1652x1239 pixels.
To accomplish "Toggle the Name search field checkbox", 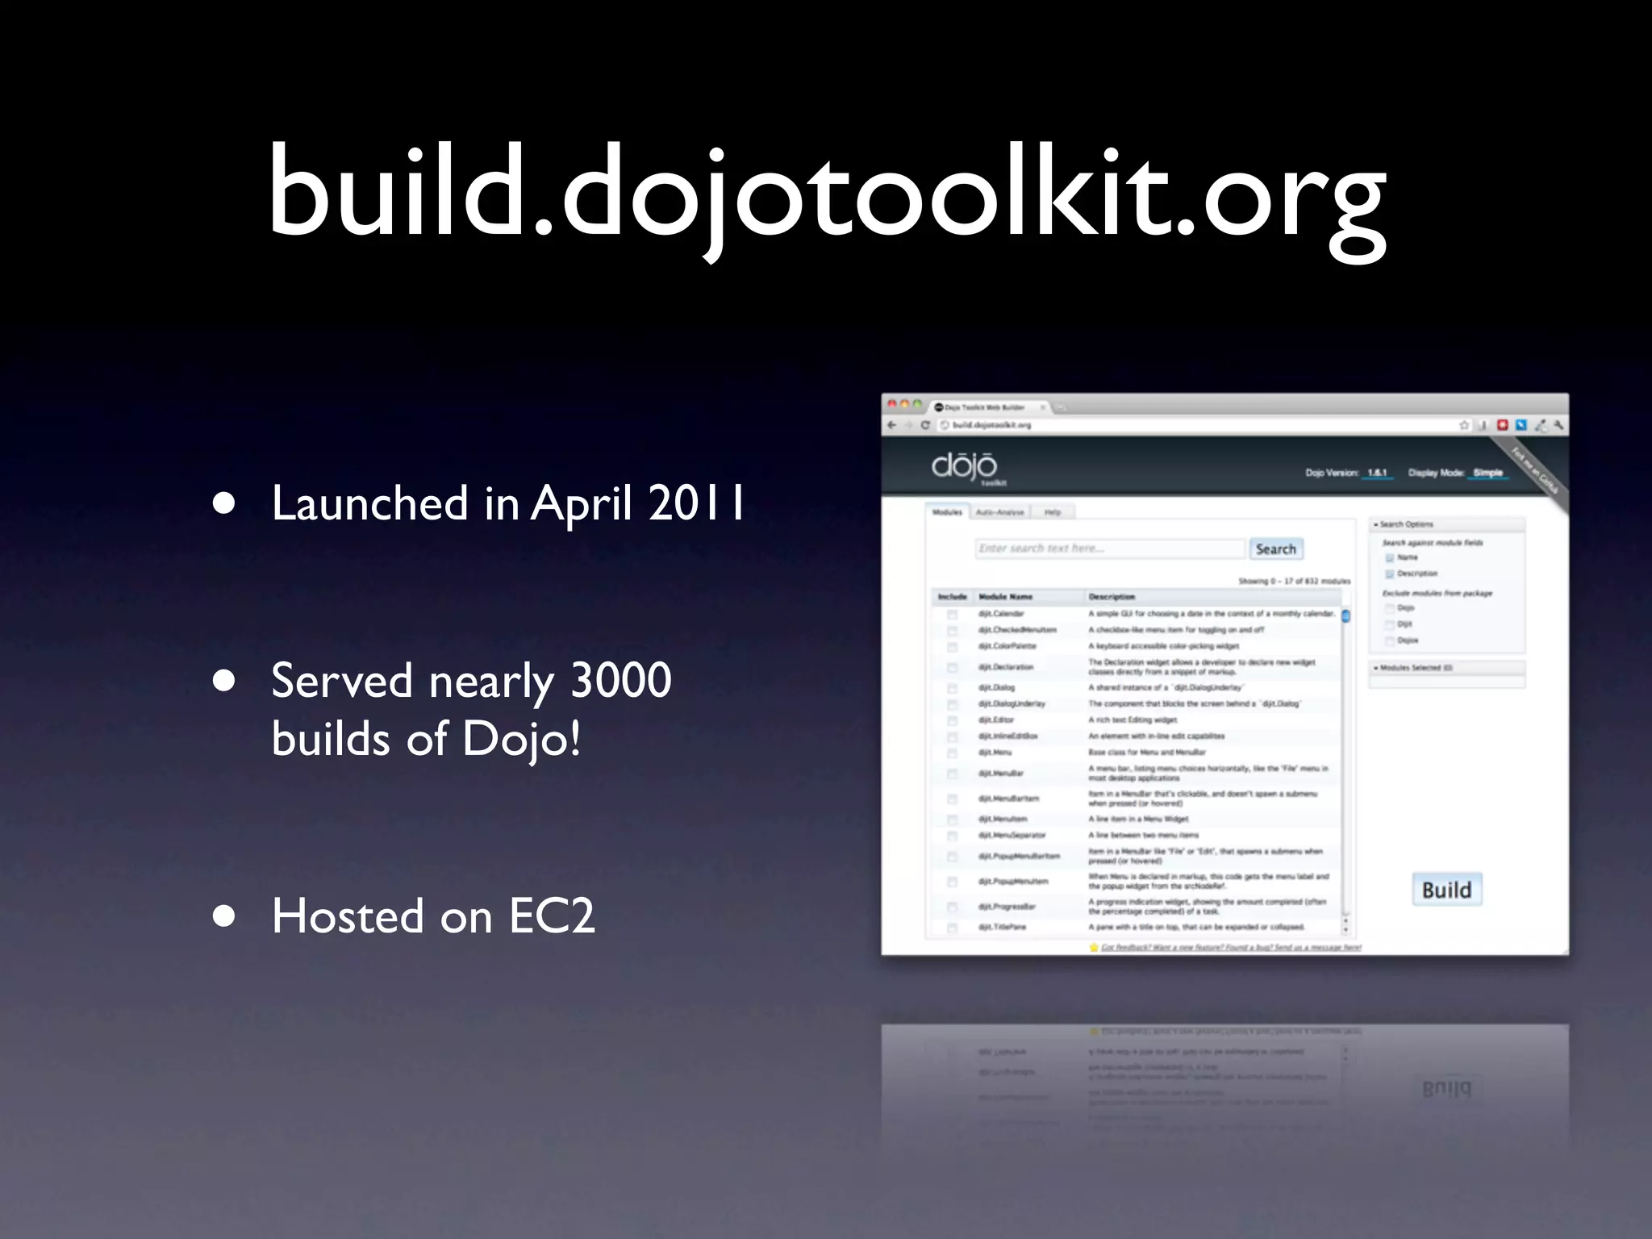I will pyautogui.click(x=1390, y=557).
